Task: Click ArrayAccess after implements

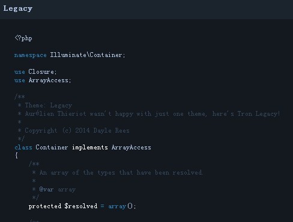Action: pos(131,148)
